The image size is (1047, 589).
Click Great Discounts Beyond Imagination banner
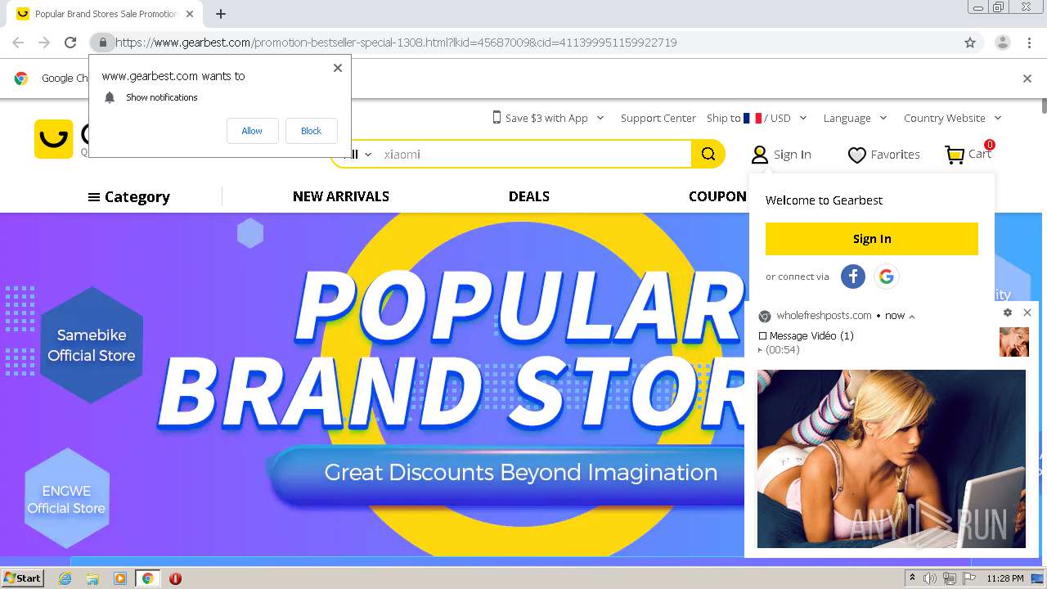pos(520,473)
